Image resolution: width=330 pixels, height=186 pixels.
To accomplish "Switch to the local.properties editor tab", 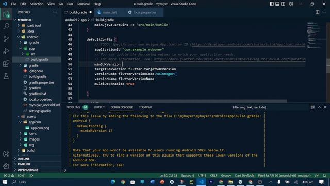I will coord(144,12).
